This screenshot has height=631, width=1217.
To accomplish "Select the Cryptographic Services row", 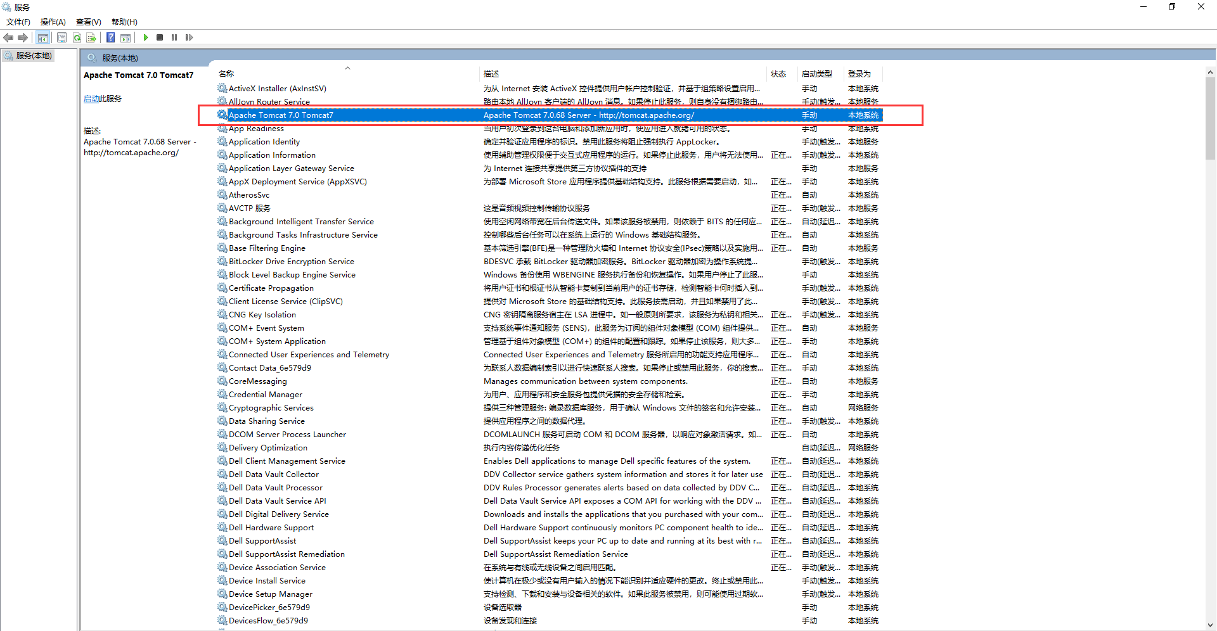I will coord(549,407).
